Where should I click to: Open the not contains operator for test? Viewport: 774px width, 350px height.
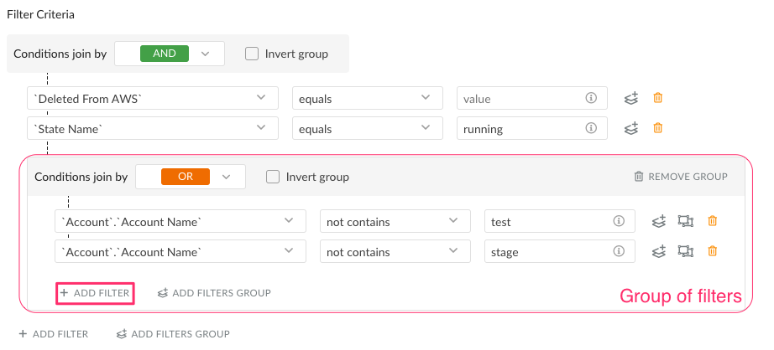(395, 222)
